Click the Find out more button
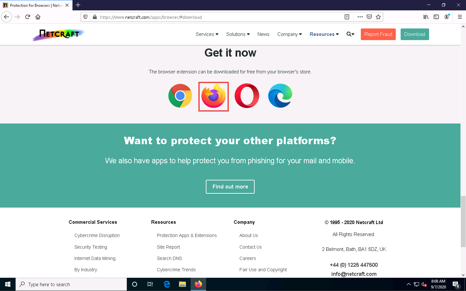 tap(230, 187)
